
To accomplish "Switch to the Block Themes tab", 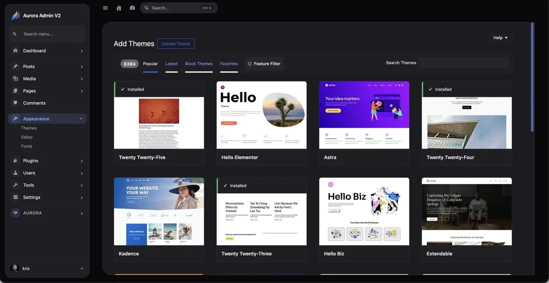I will [199, 64].
